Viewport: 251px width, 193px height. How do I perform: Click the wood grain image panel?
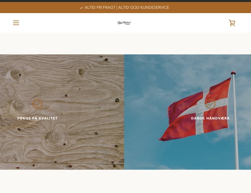tap(62, 112)
